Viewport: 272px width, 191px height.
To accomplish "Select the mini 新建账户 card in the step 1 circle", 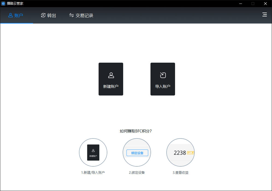I will coord(93,152).
